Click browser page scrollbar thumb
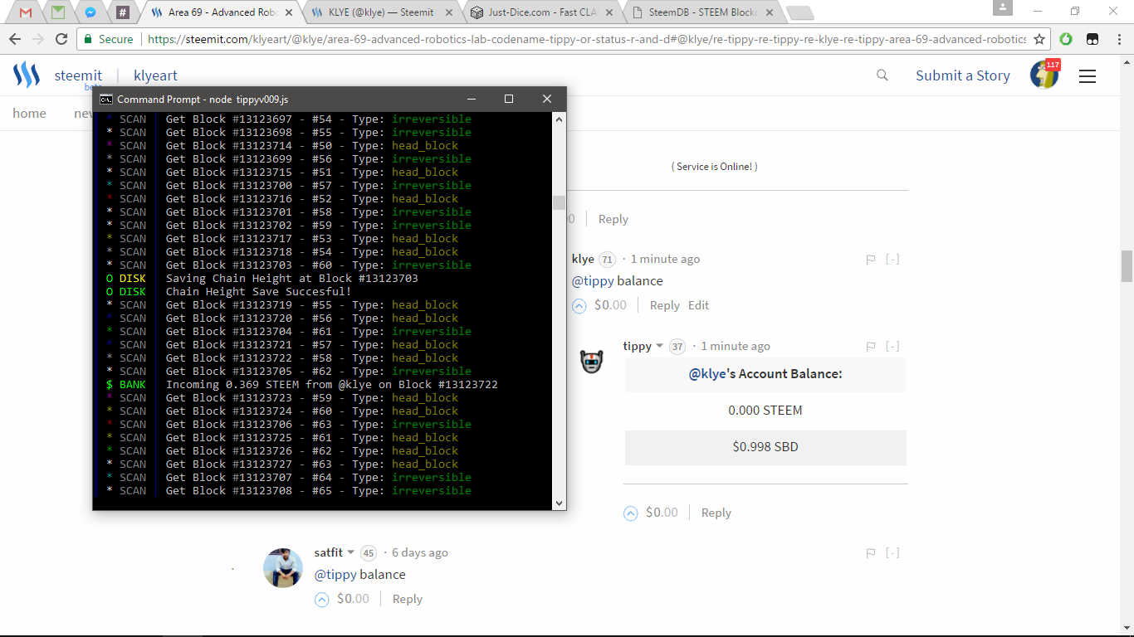Viewport: 1134px width, 637px height. pyautogui.click(x=1127, y=266)
